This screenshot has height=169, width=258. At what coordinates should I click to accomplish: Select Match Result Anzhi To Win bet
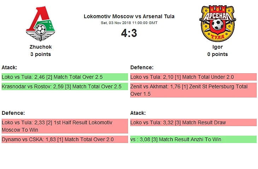193,139
